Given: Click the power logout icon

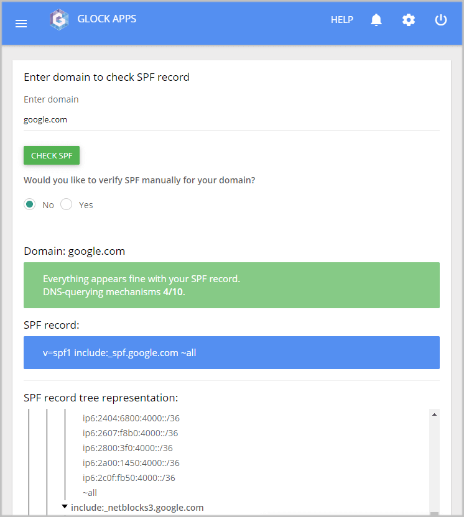Looking at the screenshot, I should point(440,20).
